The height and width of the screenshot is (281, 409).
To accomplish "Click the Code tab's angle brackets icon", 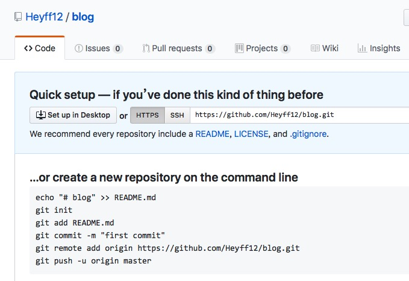I will tap(28, 48).
